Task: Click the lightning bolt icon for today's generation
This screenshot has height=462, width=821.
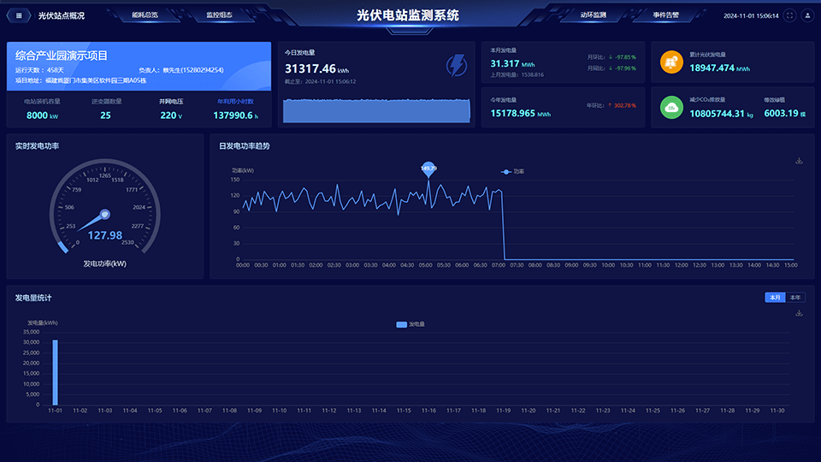Action: click(457, 65)
